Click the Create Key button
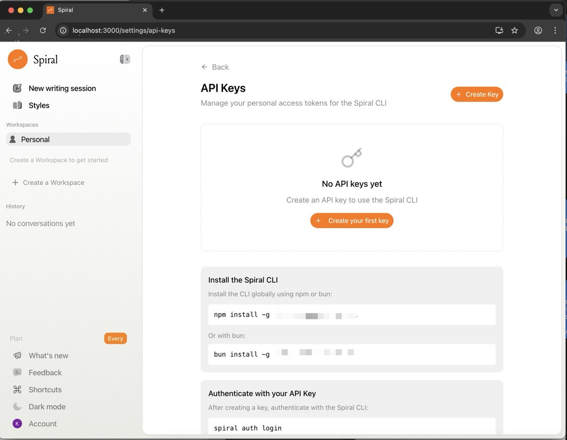567x440 pixels. point(477,94)
